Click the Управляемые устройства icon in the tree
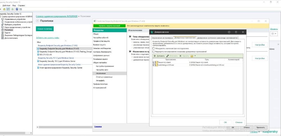Screen dimensions: 281x136 [x=3, y=19]
